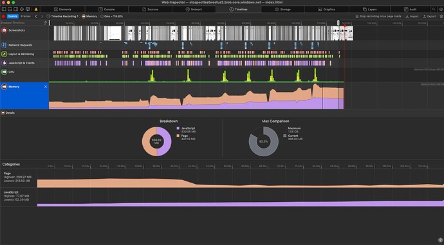Edit enabled timelines with the pencil icon
The image size is (444, 245).
click(45, 23)
